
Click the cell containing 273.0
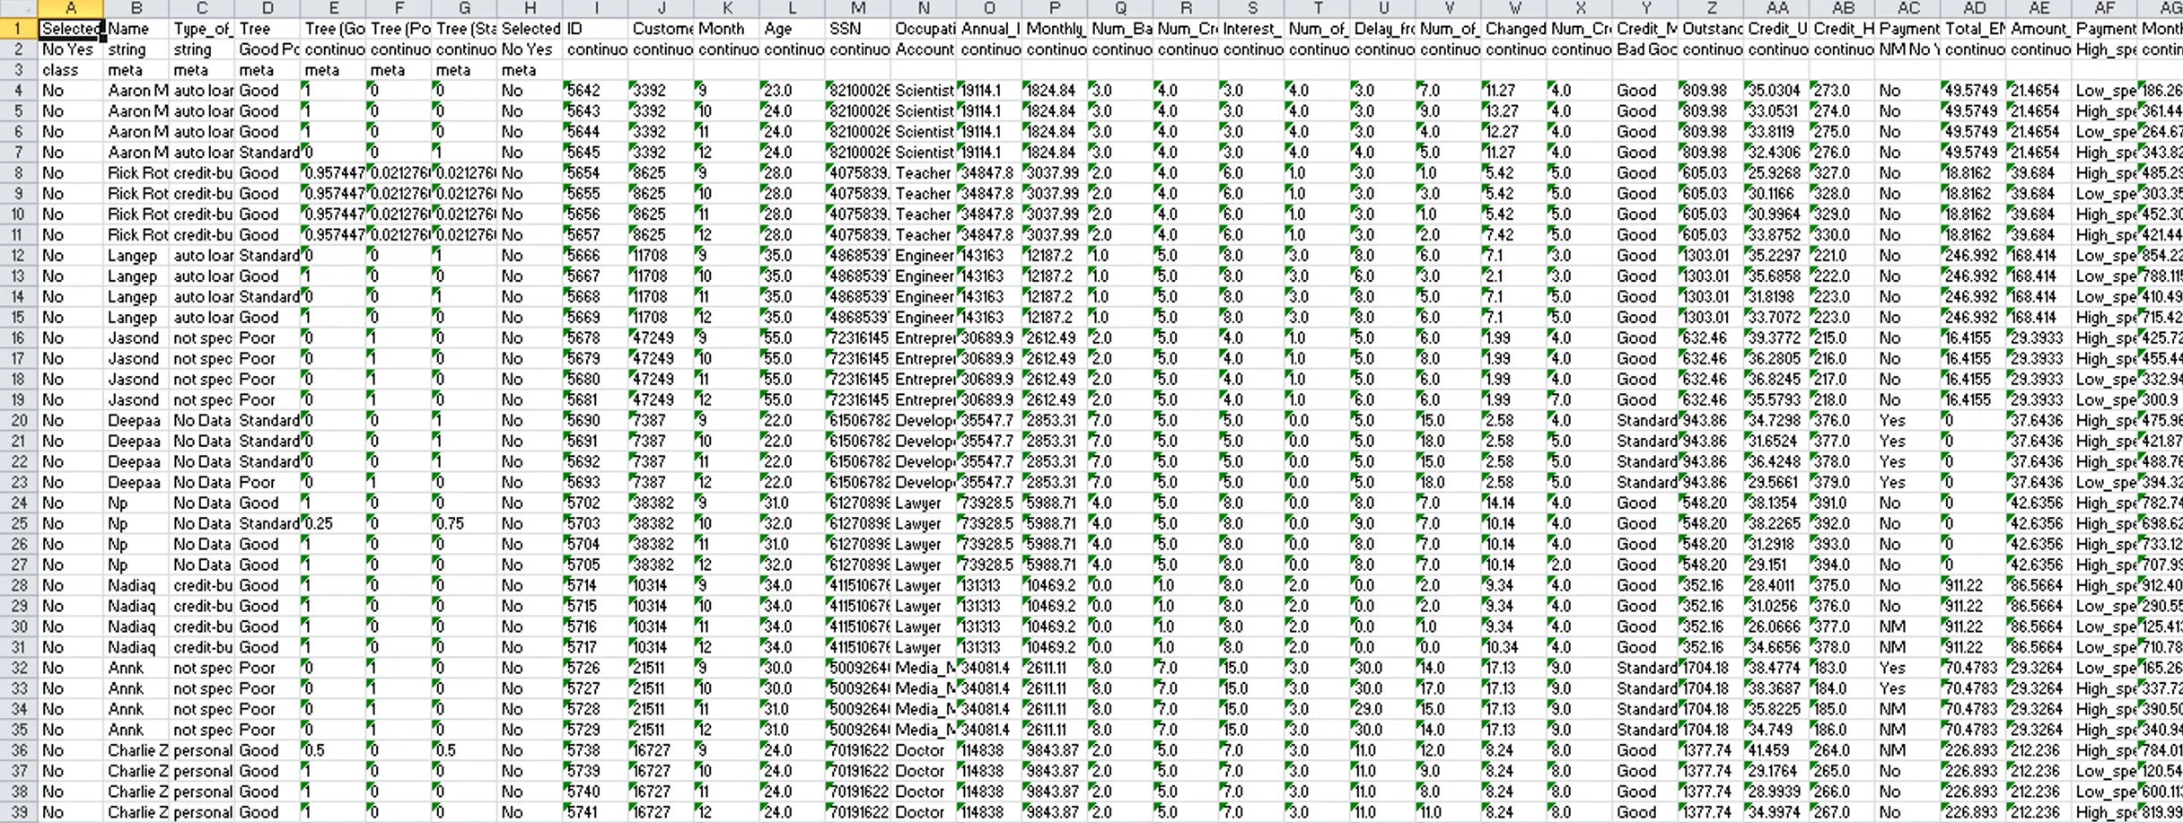click(x=1841, y=91)
